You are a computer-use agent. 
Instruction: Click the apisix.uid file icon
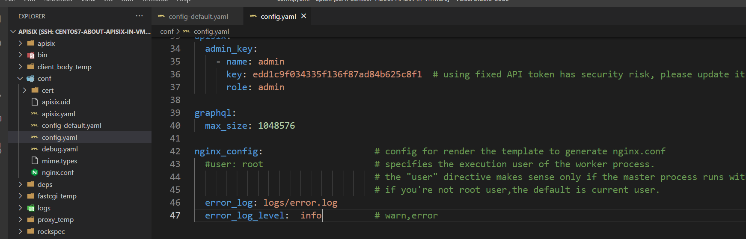pyautogui.click(x=35, y=102)
